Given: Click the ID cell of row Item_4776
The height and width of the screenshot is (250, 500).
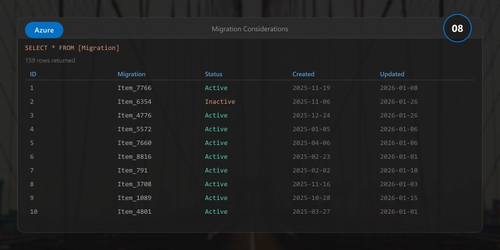Looking at the screenshot, I should (32, 116).
